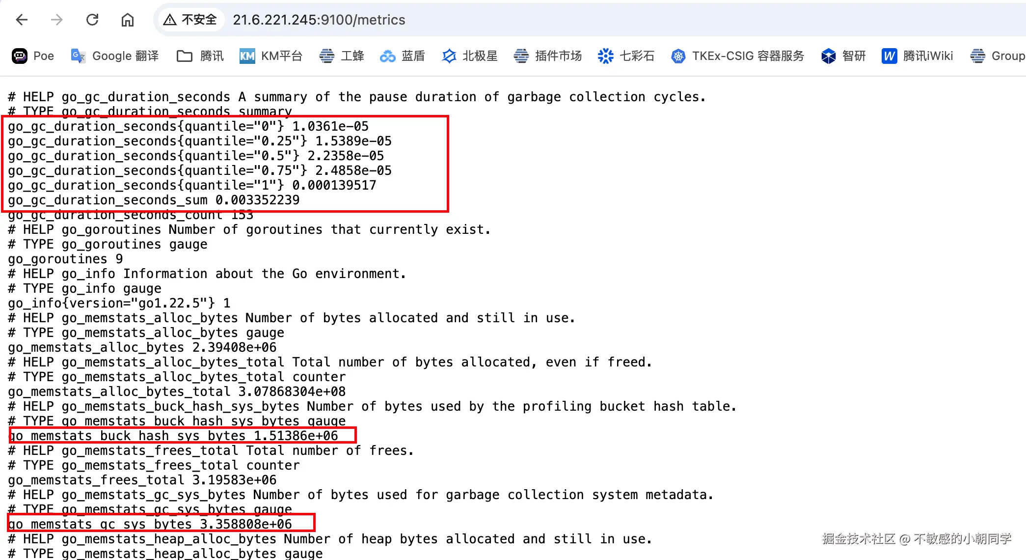Open the 北极星 bookmark
1026x560 pixels.
pos(469,56)
